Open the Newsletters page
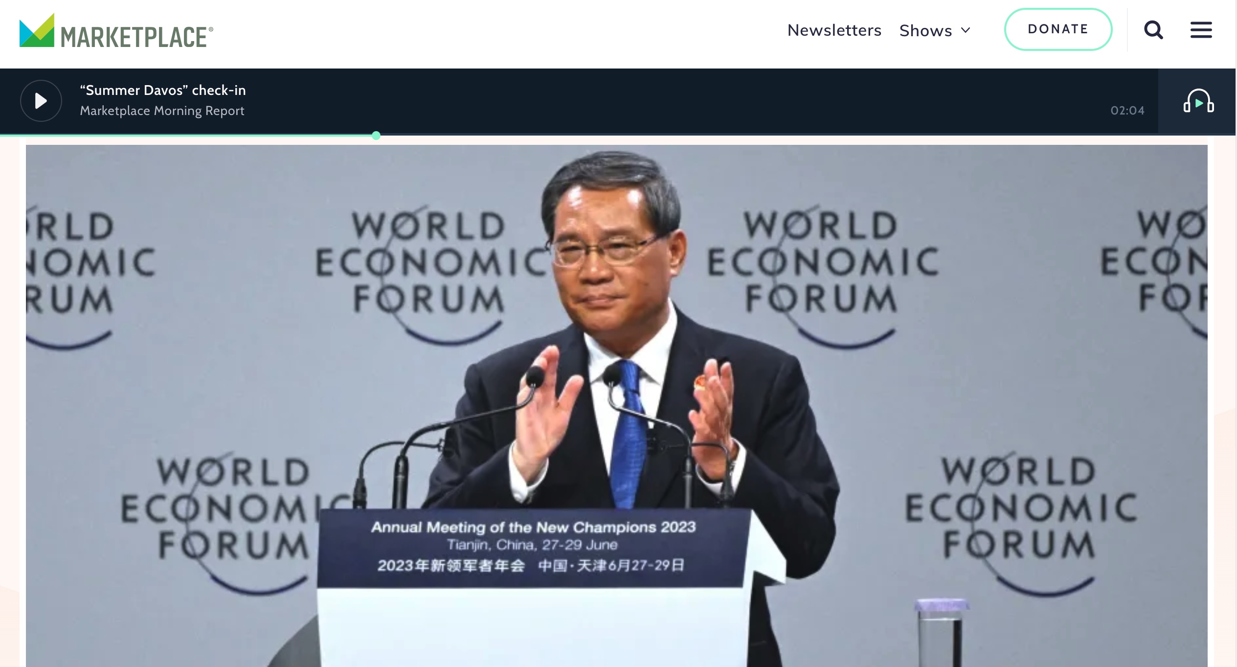 click(834, 30)
